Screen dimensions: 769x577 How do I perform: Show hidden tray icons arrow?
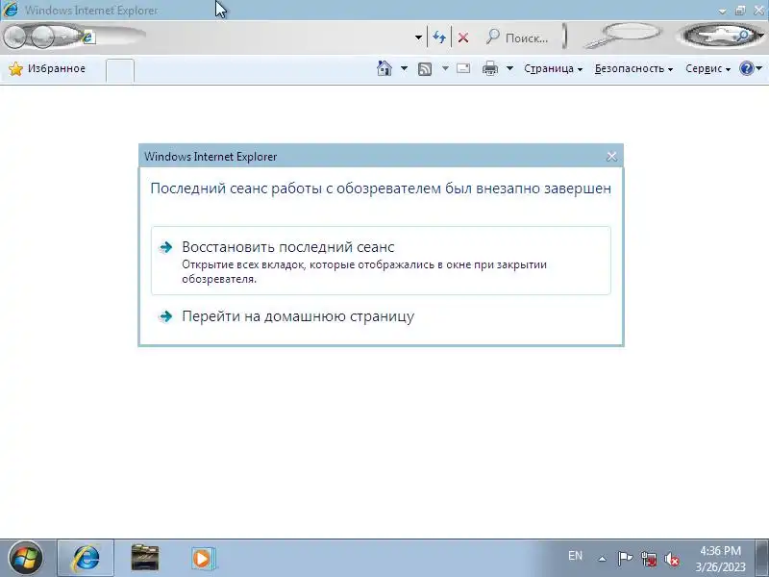pos(603,559)
